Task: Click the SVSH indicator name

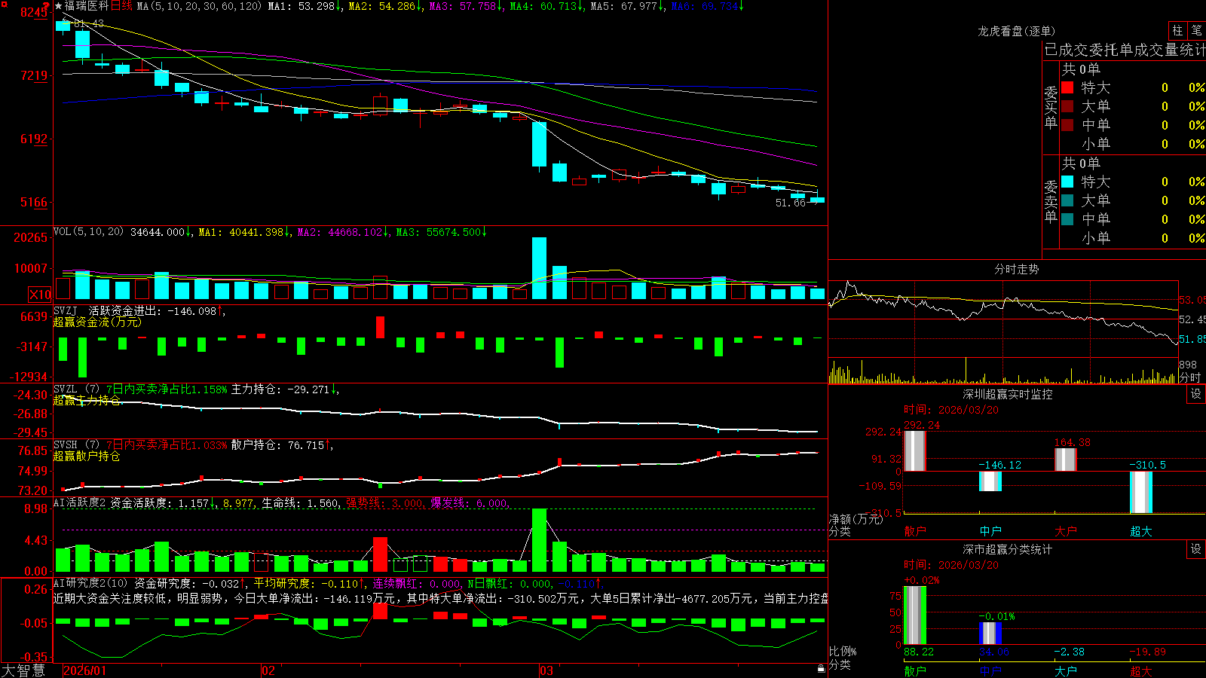Action: point(66,444)
